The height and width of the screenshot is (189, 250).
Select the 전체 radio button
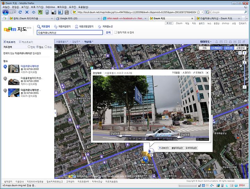(x=29, y=47)
